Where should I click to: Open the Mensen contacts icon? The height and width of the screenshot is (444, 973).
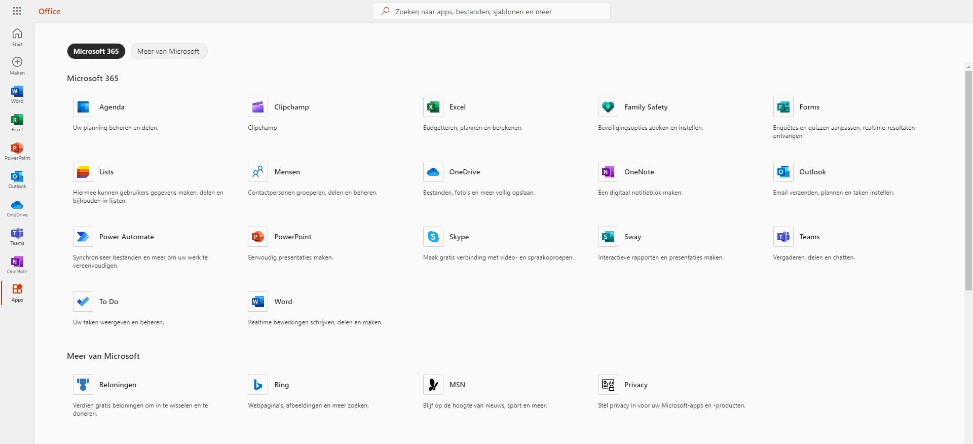click(x=258, y=172)
